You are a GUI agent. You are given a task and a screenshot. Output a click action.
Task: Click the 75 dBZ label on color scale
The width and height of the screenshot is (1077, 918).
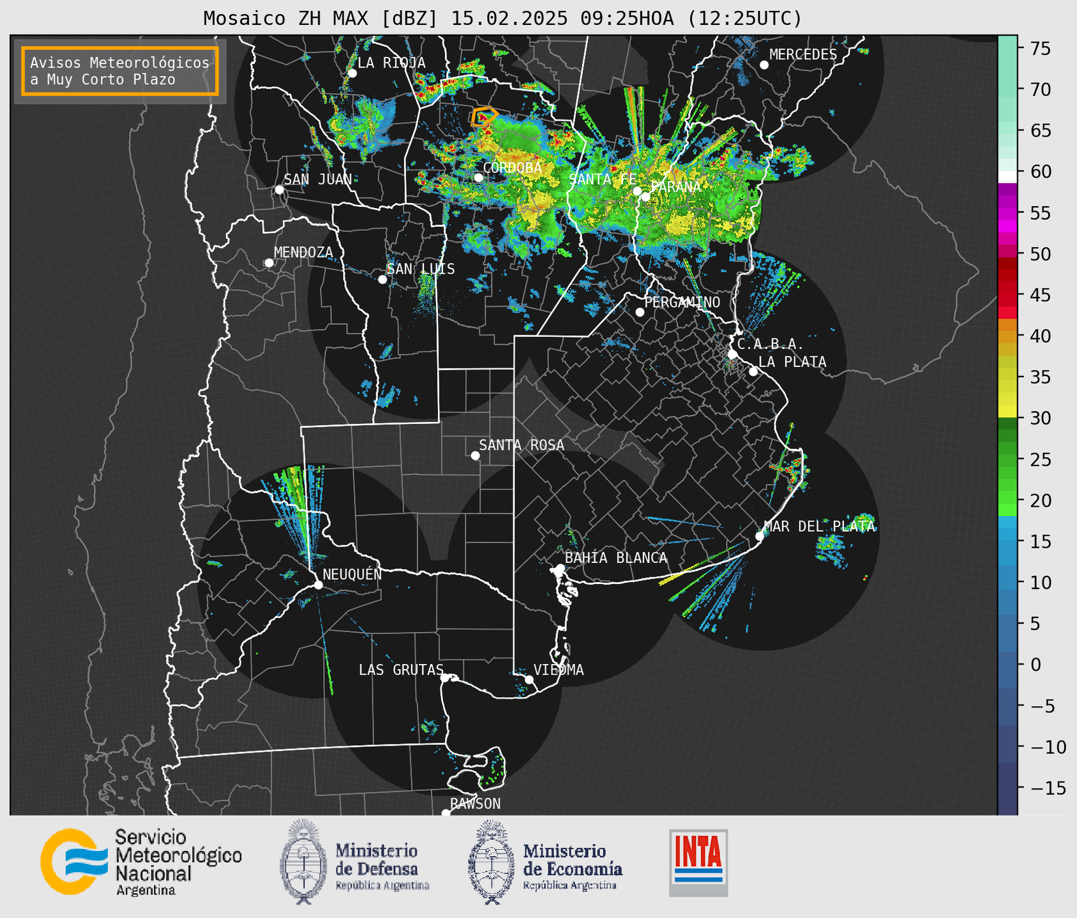point(1040,49)
